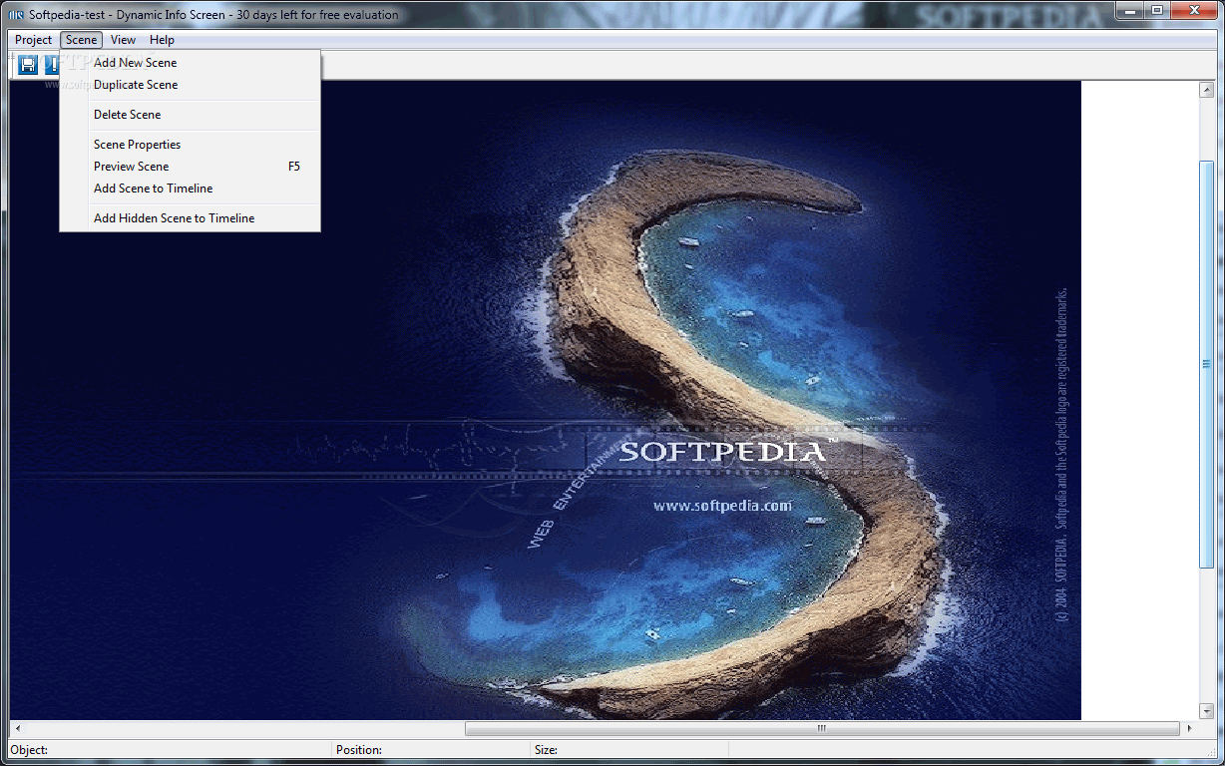
Task: Maximize the Dynamic Info Screen window
Action: [1156, 11]
